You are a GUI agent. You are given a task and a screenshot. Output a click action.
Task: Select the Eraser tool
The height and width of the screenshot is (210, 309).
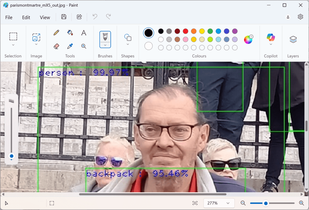56,46
